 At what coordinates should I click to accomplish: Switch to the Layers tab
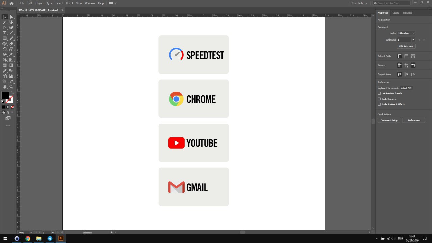point(396,12)
